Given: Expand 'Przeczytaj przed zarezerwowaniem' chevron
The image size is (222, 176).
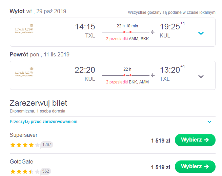Looking at the screenshot, I should tap(209, 122).
